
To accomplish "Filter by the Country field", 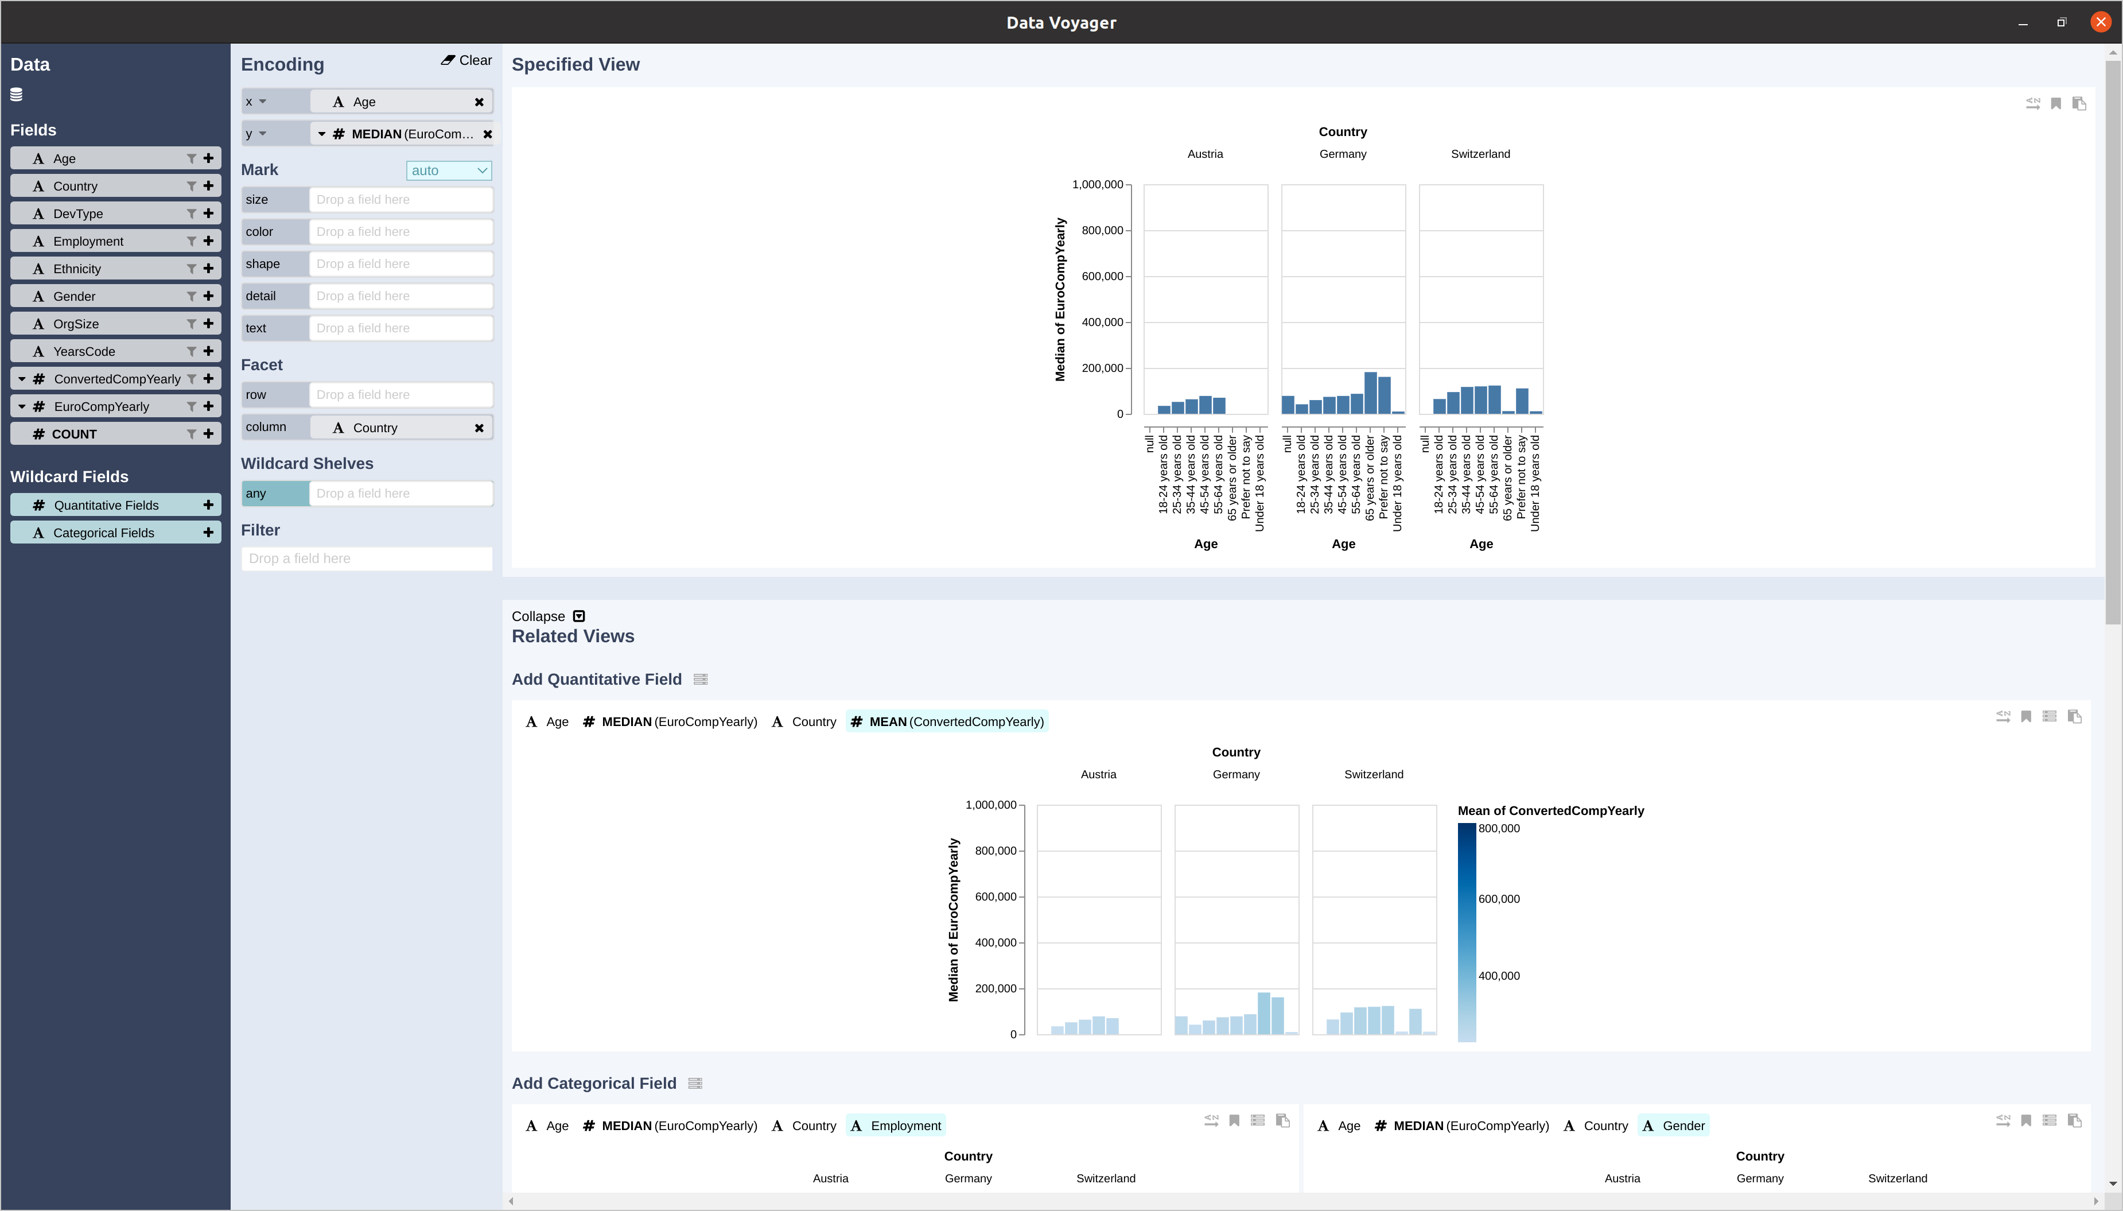I will click(191, 185).
